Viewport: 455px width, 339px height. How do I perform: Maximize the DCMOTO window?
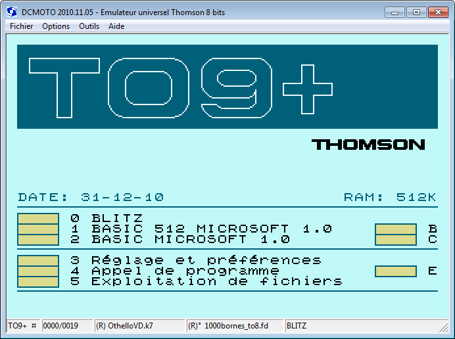[416, 12]
